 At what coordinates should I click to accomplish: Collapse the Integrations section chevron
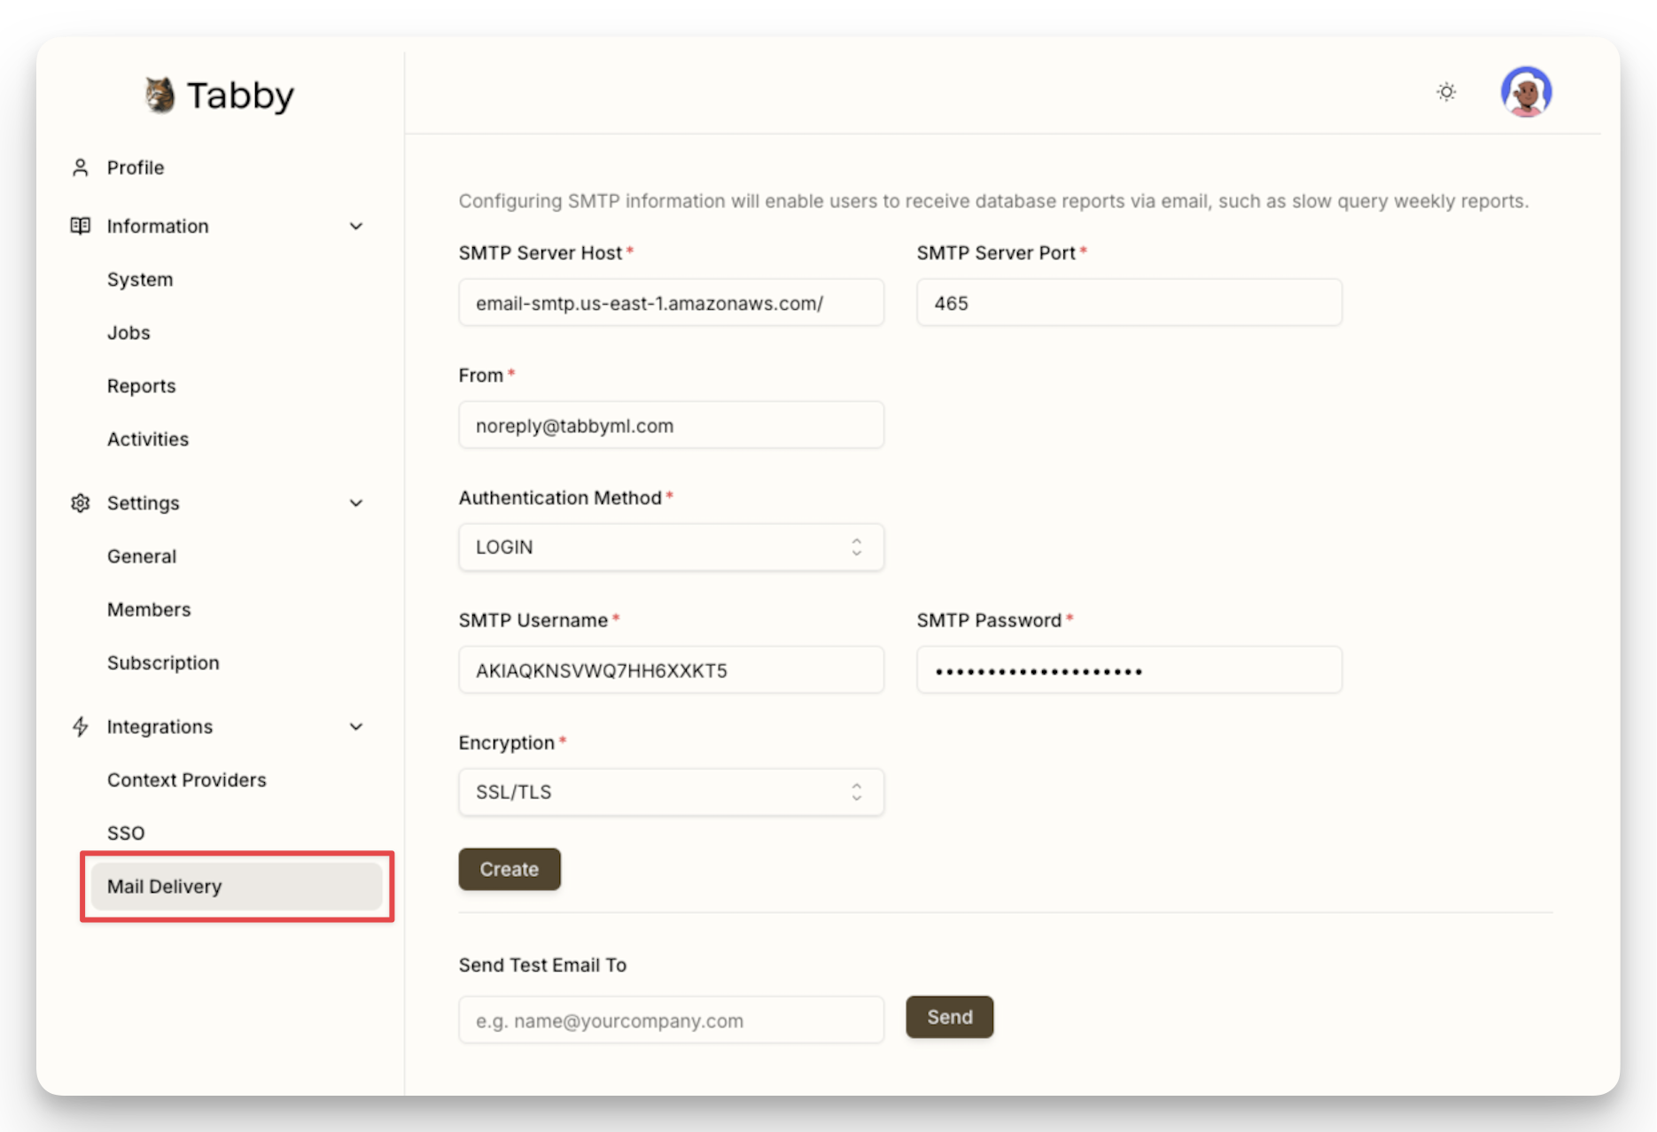(x=356, y=727)
